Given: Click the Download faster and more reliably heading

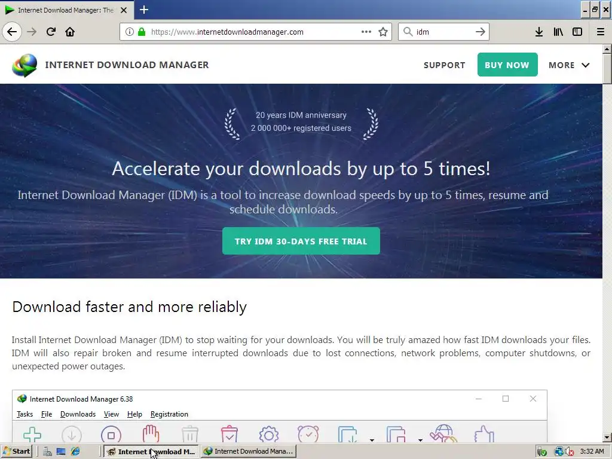Looking at the screenshot, I should pyautogui.click(x=129, y=307).
